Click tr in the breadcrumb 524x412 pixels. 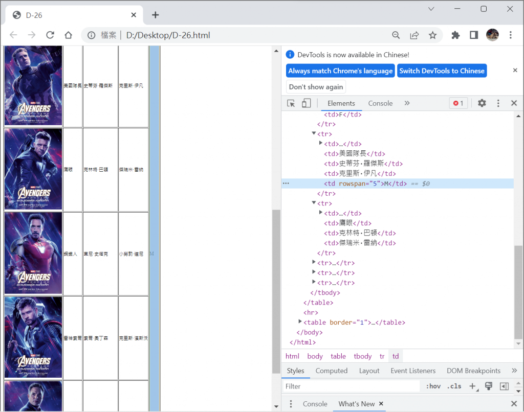tap(382, 356)
